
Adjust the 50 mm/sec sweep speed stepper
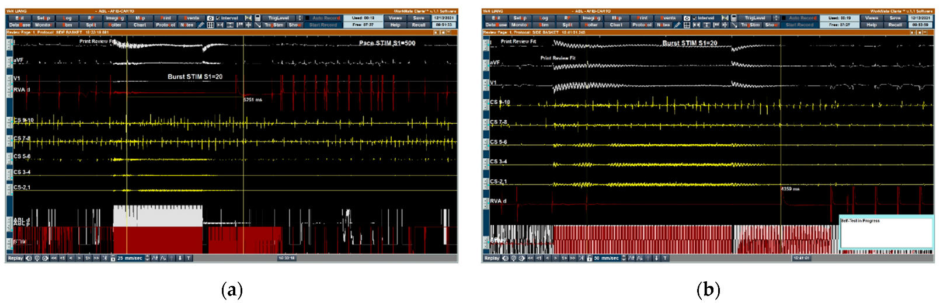624,258
